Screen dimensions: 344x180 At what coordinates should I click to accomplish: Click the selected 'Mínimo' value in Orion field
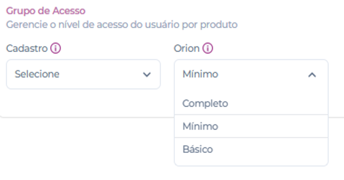[200, 74]
